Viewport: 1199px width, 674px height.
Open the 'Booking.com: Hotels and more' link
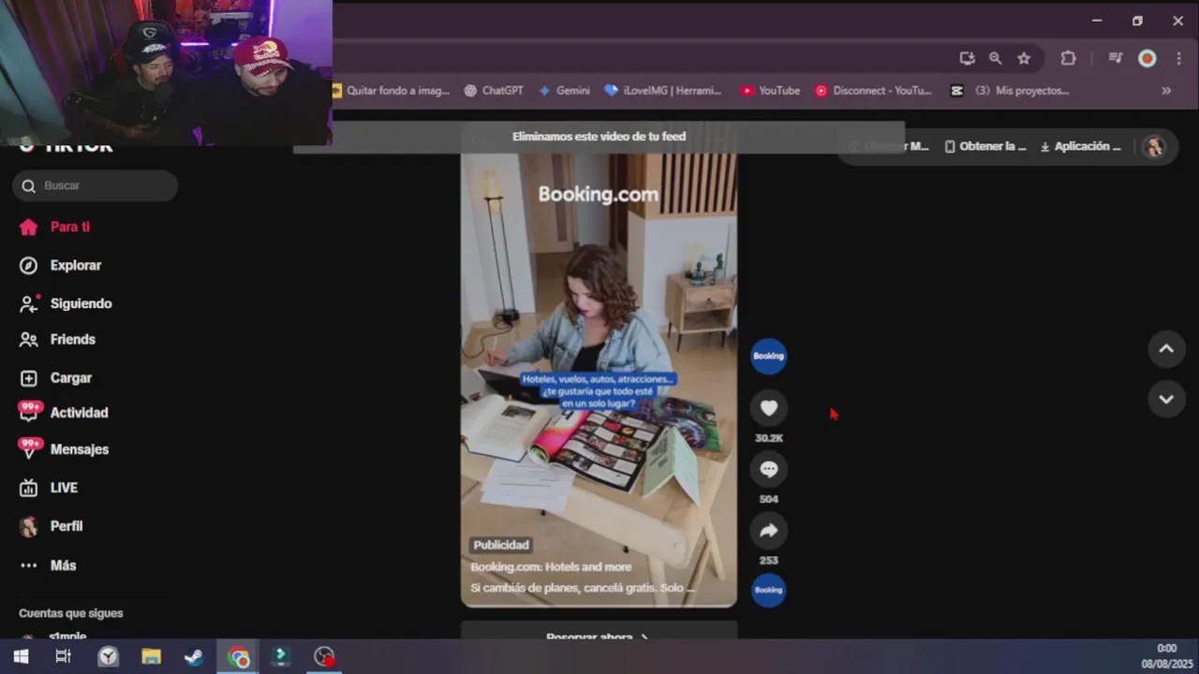pos(551,566)
